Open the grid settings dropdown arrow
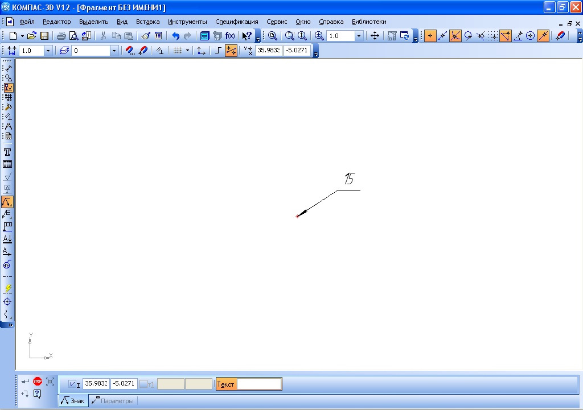Image resolution: width=583 pixels, height=410 pixels. coord(187,51)
